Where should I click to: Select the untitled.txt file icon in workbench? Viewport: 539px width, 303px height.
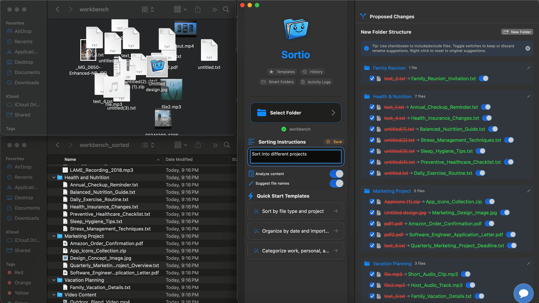(x=209, y=50)
